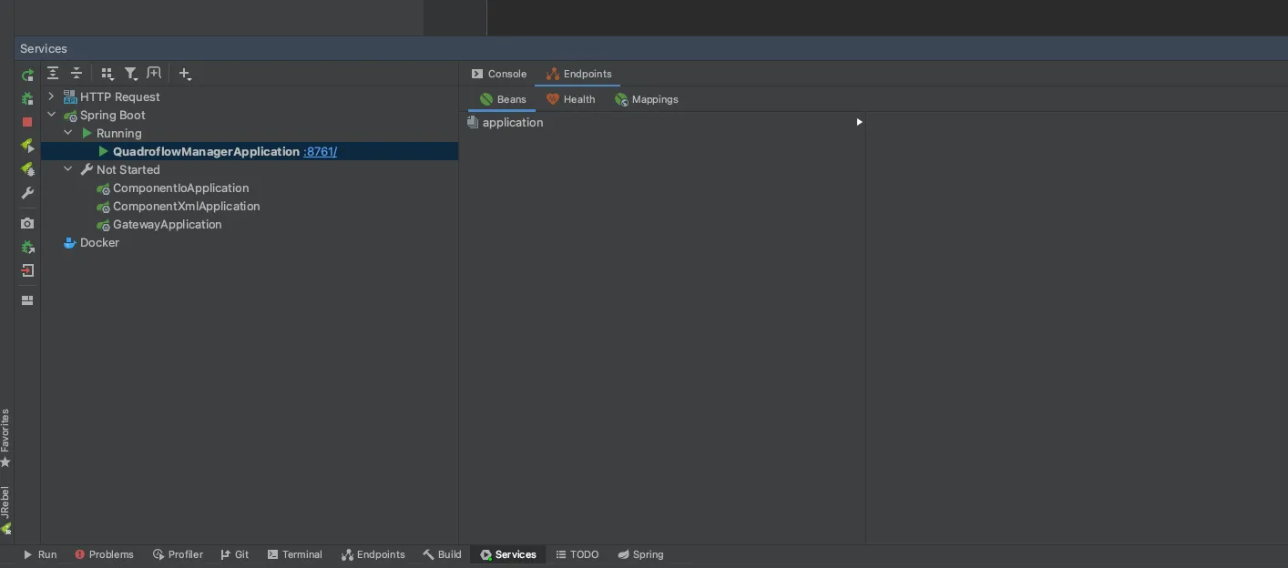The height and width of the screenshot is (568, 1288).
Task: Click the red Stop button in Services toolbar
Action: (26, 122)
